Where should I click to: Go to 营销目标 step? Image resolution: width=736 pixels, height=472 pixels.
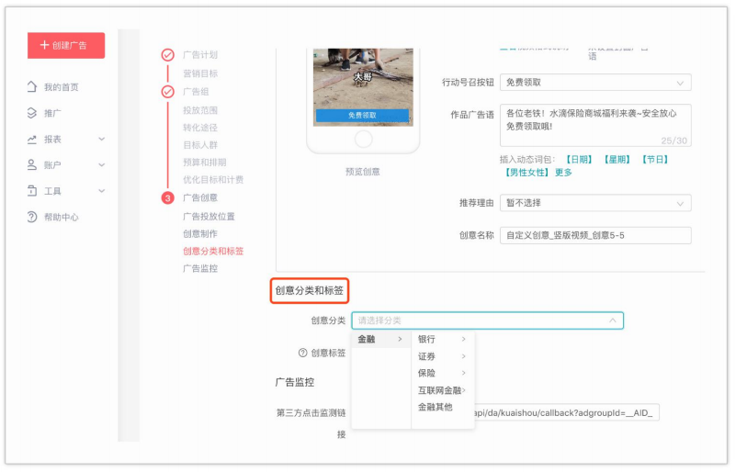click(x=200, y=73)
